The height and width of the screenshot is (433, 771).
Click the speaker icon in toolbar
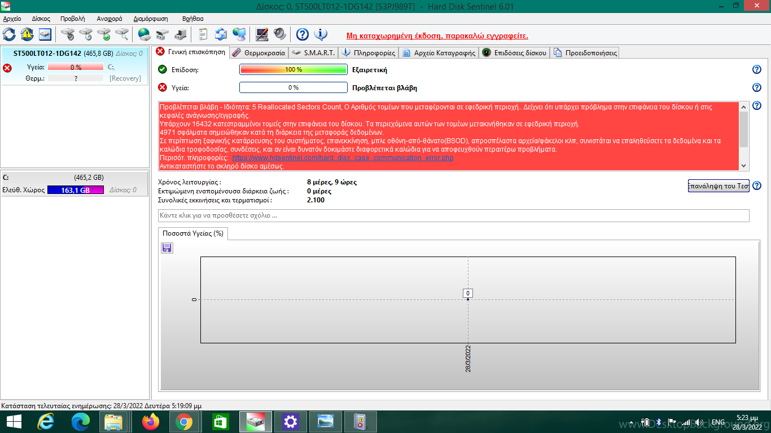[280, 34]
